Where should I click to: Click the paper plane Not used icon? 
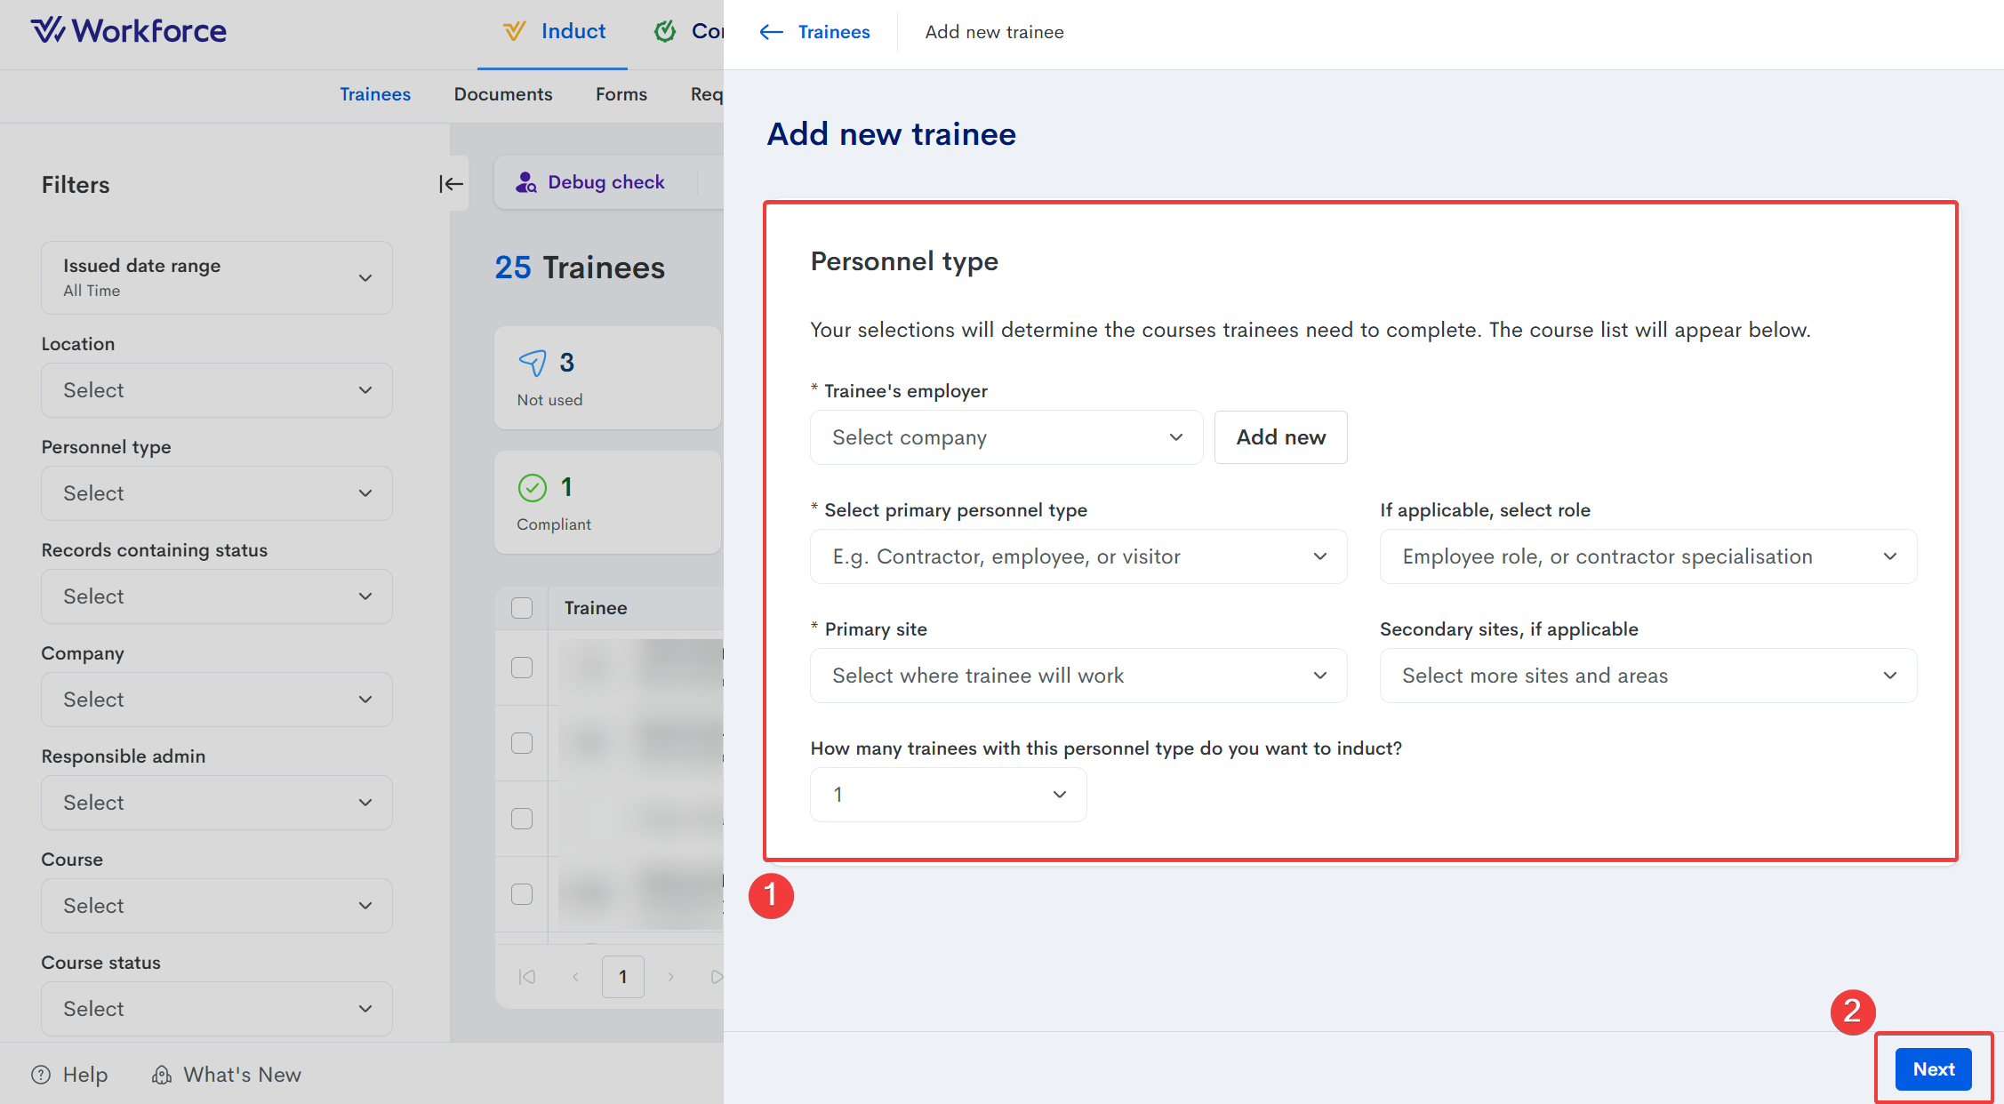click(532, 363)
